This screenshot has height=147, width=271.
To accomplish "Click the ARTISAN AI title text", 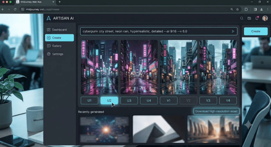I will [x=63, y=18].
